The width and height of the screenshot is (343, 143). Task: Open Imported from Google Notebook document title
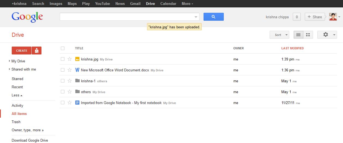121,103
